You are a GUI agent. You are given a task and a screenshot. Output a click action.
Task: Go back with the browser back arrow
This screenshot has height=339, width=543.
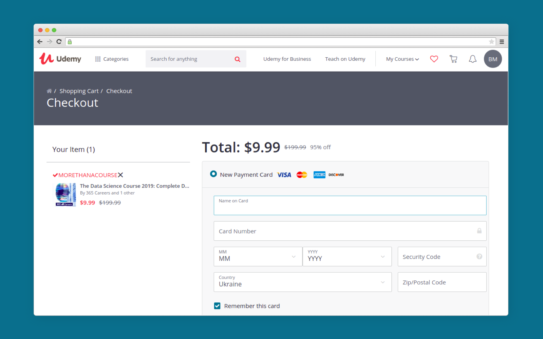[40, 41]
